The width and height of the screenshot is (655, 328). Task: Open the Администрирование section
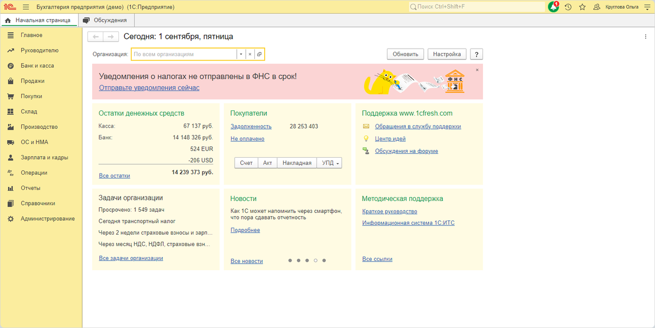[47, 218]
